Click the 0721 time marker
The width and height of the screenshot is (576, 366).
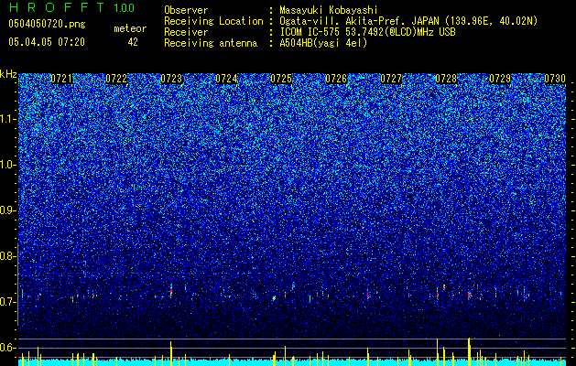click(x=61, y=79)
